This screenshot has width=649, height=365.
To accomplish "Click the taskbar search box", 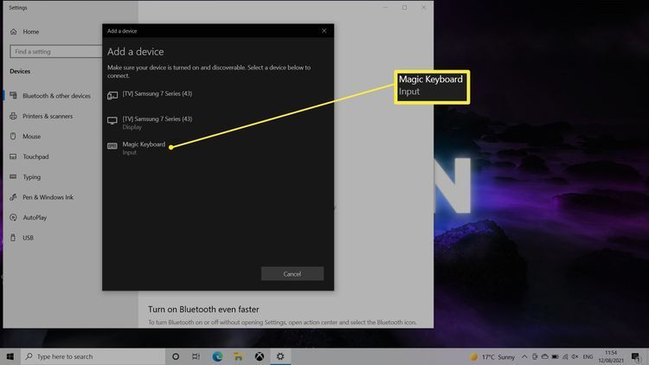I will [x=87, y=355].
